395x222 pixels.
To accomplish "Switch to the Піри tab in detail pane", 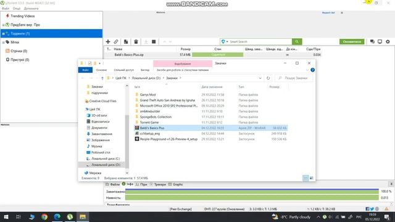I will tap(141, 184).
